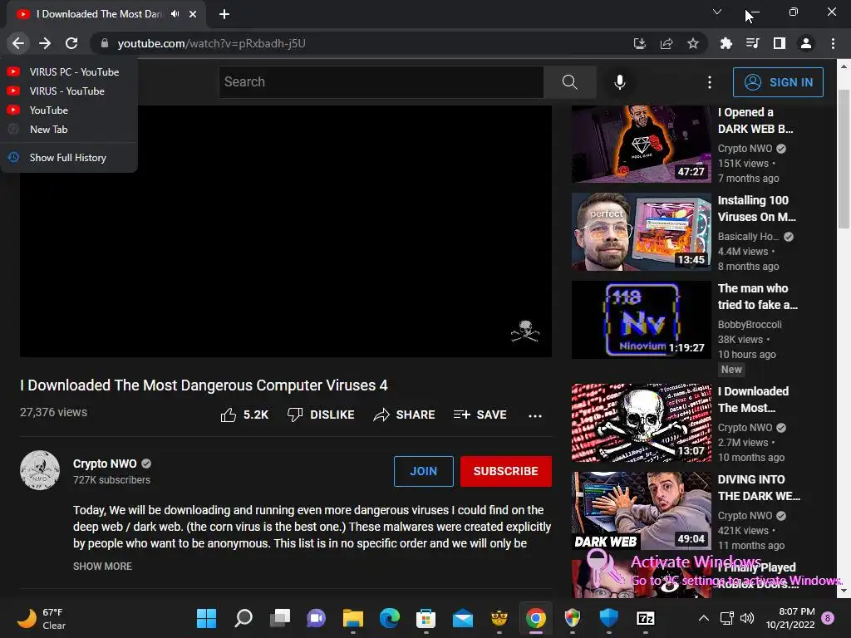Open the taskbar search icon
The height and width of the screenshot is (638, 851).
(x=243, y=618)
